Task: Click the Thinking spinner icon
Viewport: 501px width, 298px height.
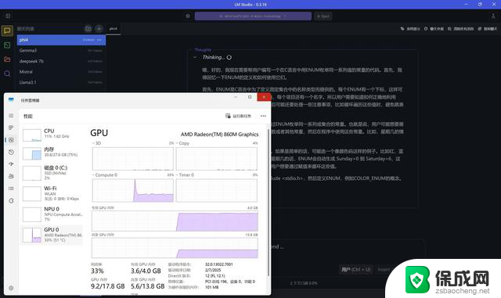Action: (229, 58)
